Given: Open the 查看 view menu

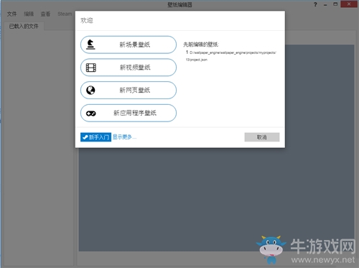Looking at the screenshot, I should tap(45, 14).
